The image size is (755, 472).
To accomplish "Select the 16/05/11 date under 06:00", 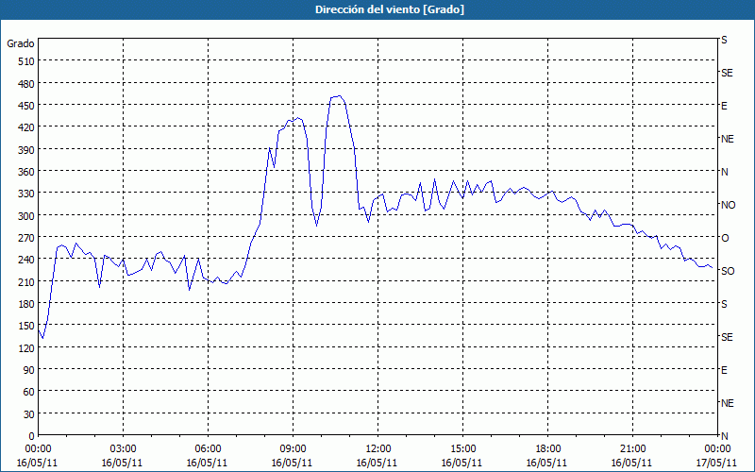I will (x=207, y=463).
